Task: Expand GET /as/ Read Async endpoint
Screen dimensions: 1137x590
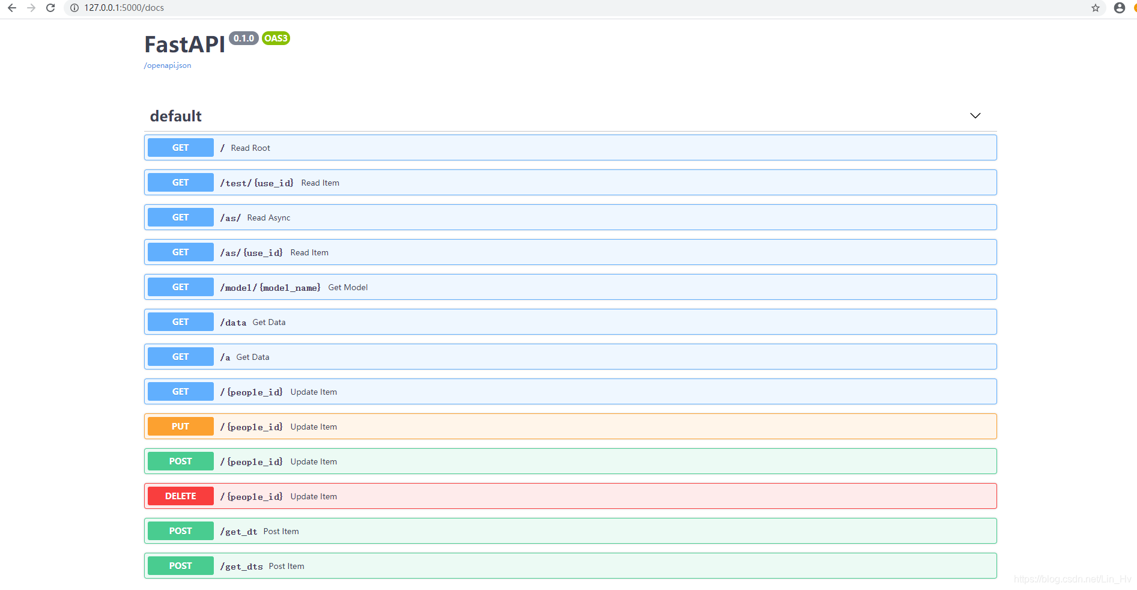Action: (x=570, y=217)
